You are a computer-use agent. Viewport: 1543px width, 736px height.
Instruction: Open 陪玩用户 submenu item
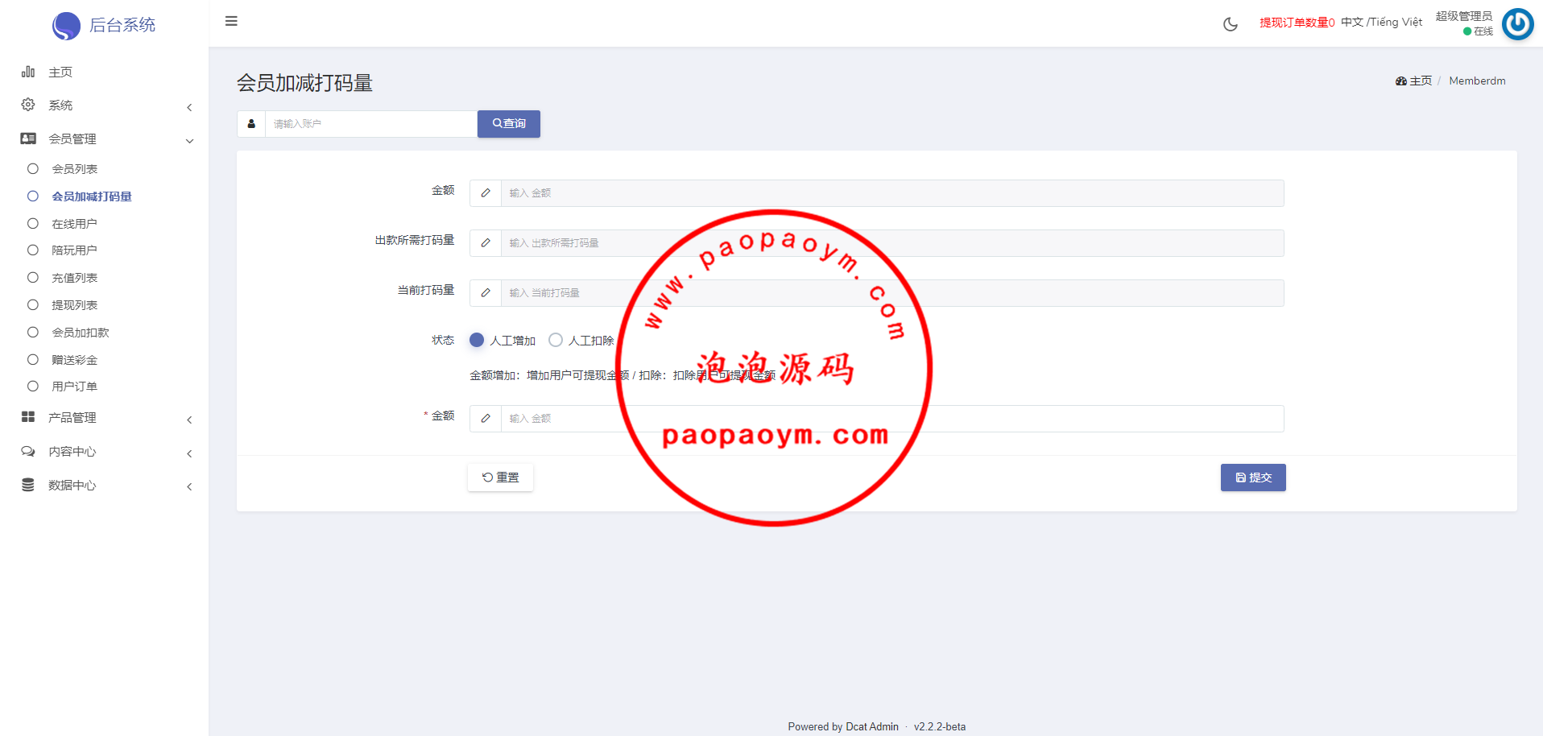[75, 250]
